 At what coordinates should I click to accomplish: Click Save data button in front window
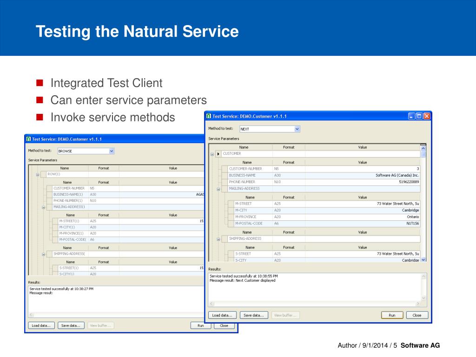254,315
